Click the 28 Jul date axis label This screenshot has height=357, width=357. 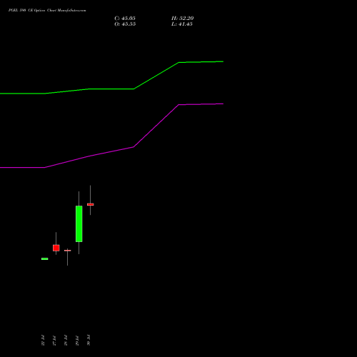coord(66,341)
